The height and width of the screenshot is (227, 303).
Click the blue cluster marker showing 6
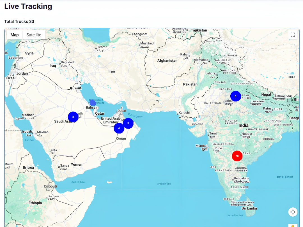236,96
